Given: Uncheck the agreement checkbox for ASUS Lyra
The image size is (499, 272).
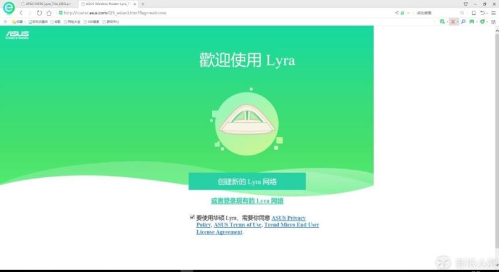Looking at the screenshot, I should (x=192, y=217).
